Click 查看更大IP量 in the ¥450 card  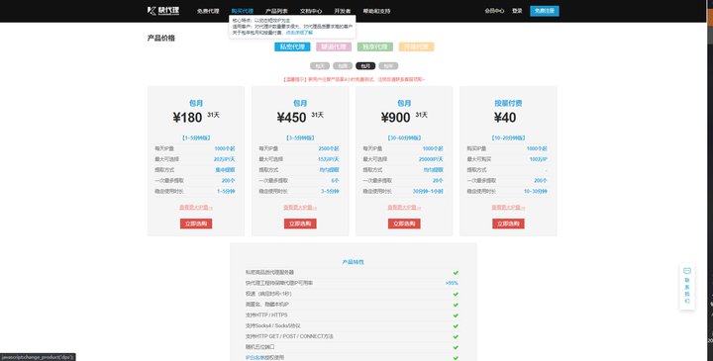(300, 207)
